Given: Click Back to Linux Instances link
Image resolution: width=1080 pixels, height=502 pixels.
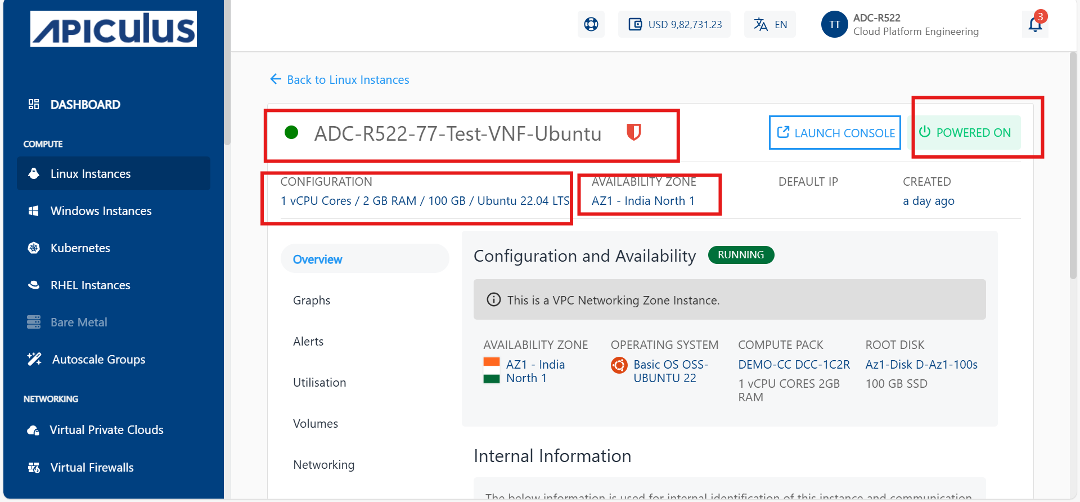Looking at the screenshot, I should tap(340, 79).
